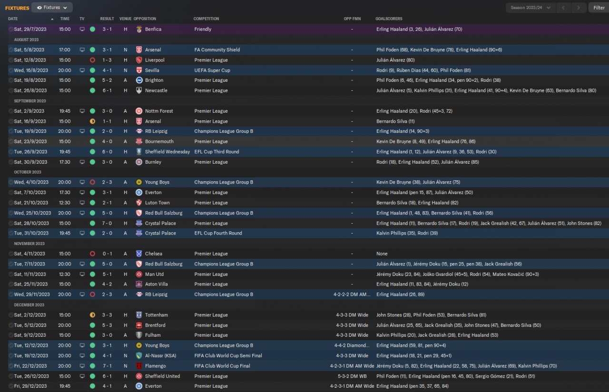Click the Nottm Forest club badge
609x392 pixels.
(x=139, y=111)
